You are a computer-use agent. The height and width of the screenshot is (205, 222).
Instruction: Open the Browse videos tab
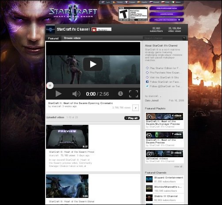(x=72, y=38)
